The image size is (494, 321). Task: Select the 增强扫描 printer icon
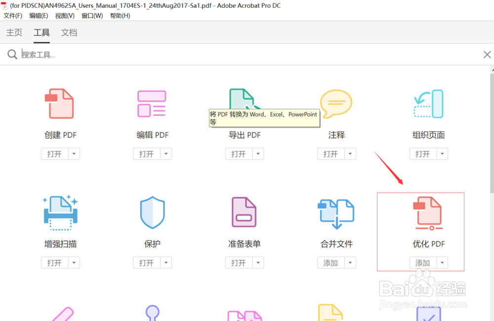pos(60,212)
